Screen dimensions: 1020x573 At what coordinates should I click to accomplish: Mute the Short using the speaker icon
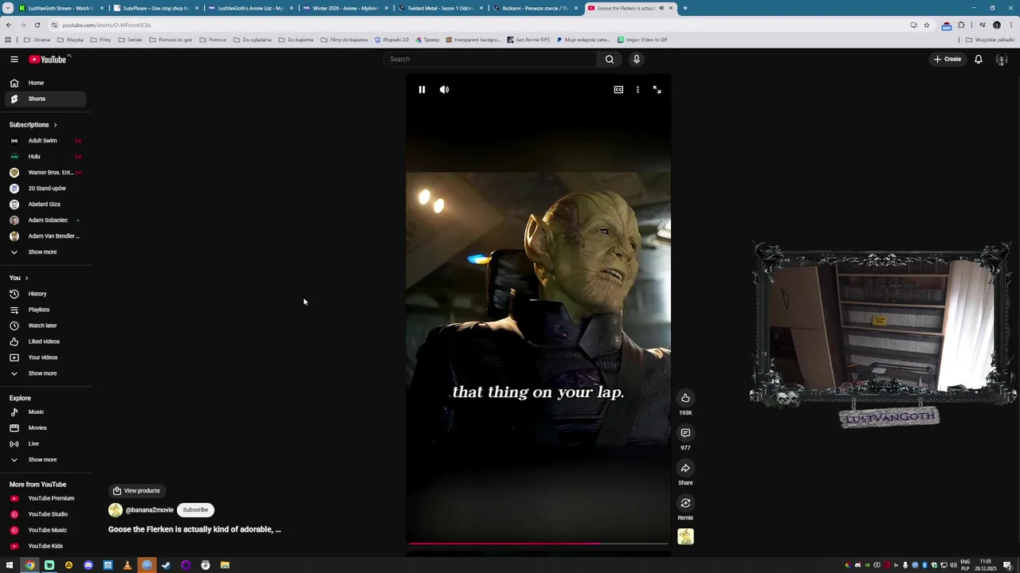click(x=445, y=90)
